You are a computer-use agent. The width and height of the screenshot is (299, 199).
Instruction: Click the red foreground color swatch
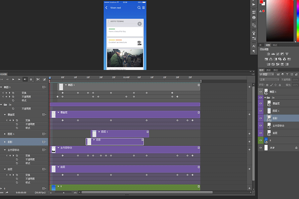coord(261,2)
